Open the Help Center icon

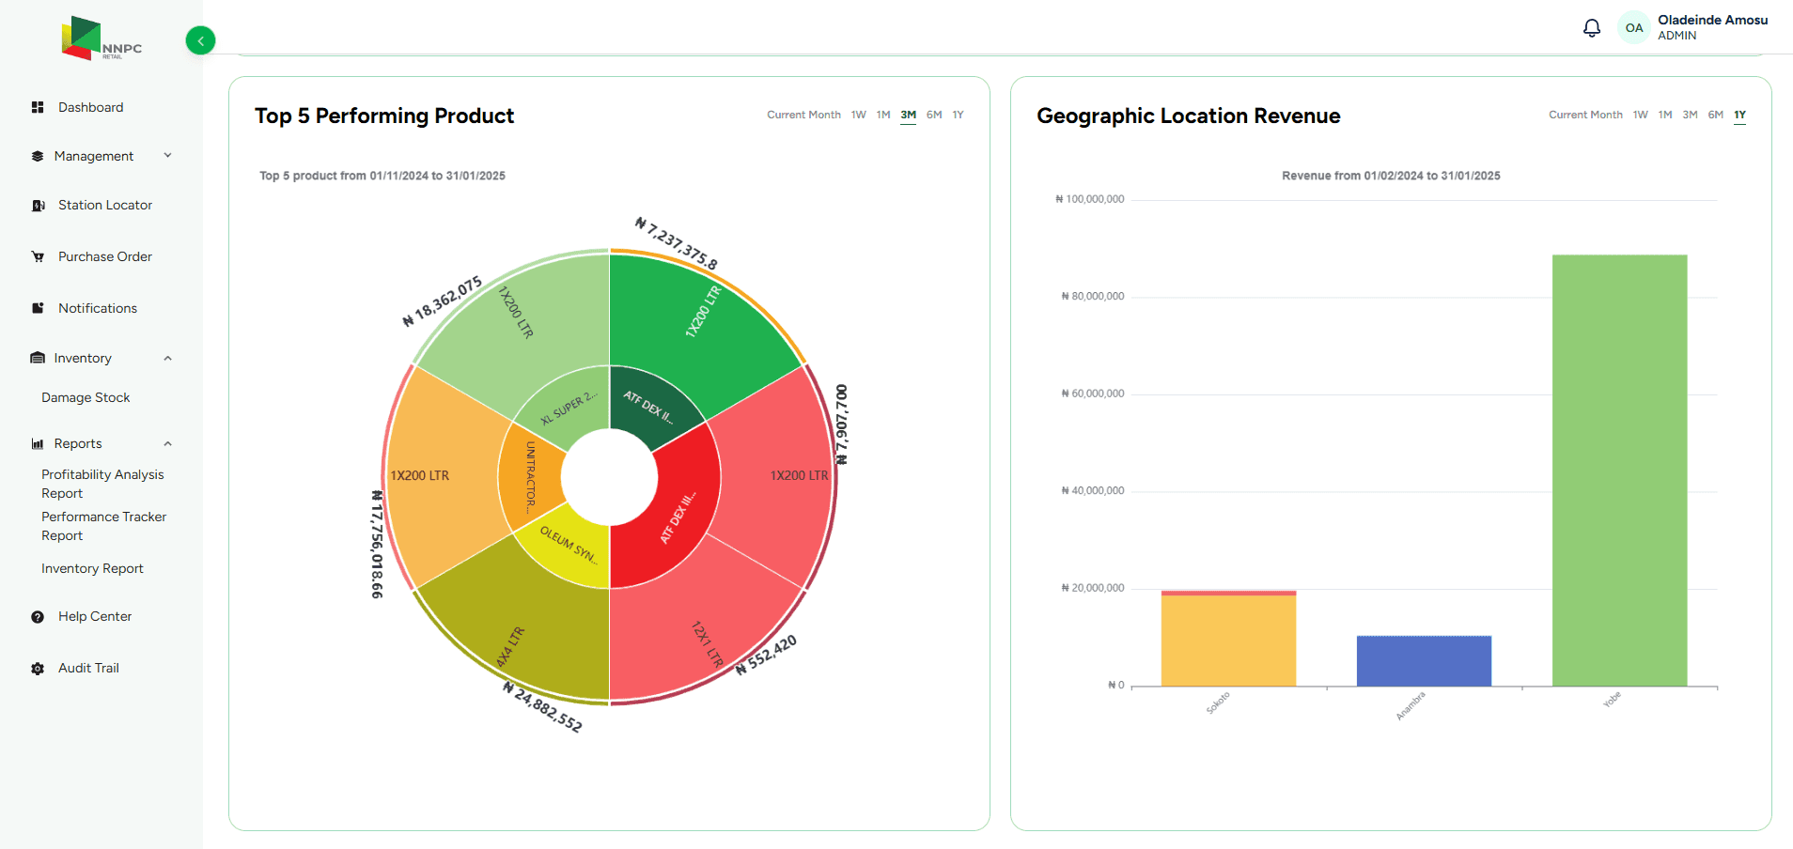click(x=38, y=616)
